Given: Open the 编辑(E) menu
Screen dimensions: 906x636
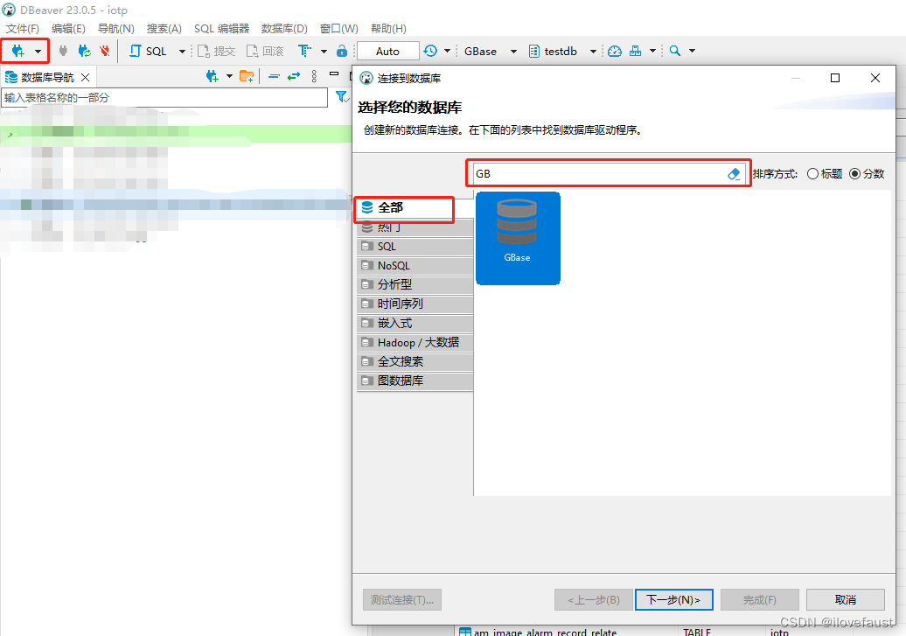Looking at the screenshot, I should [x=68, y=28].
